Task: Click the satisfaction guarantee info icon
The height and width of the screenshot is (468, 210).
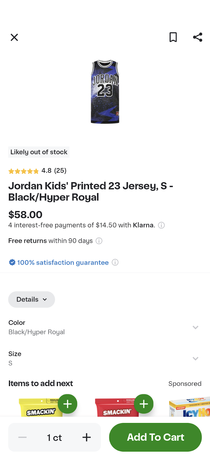Action: pos(115,262)
